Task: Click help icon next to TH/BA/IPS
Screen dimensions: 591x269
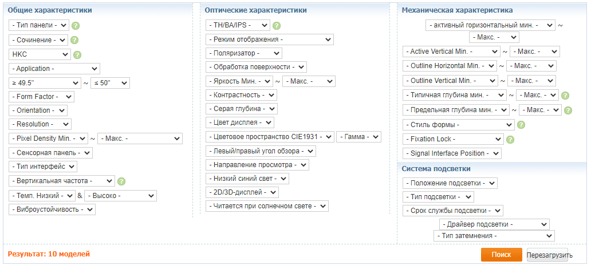Action: point(277,25)
